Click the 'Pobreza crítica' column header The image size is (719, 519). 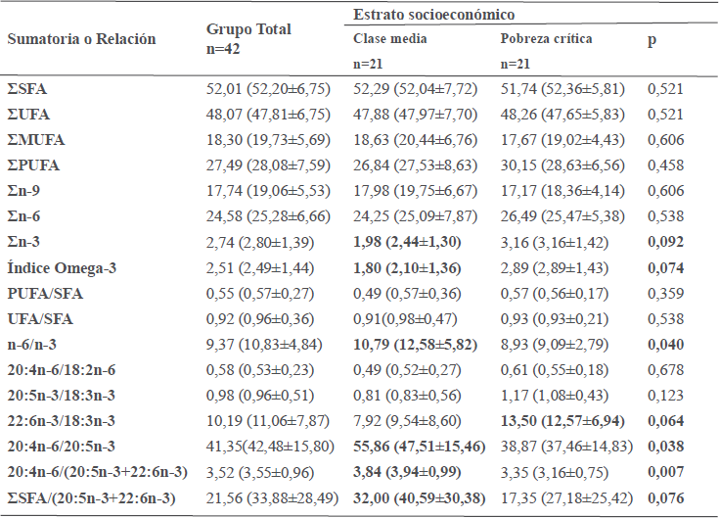(x=546, y=39)
